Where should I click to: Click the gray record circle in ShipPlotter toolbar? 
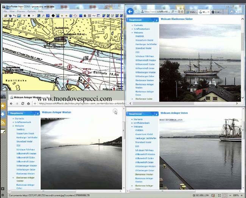click(25, 15)
